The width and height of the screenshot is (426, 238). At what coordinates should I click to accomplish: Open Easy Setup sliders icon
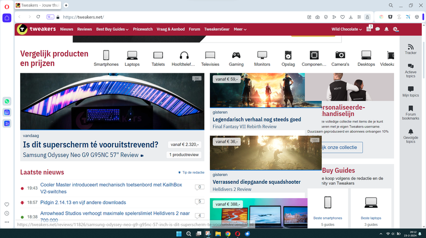[359, 17]
